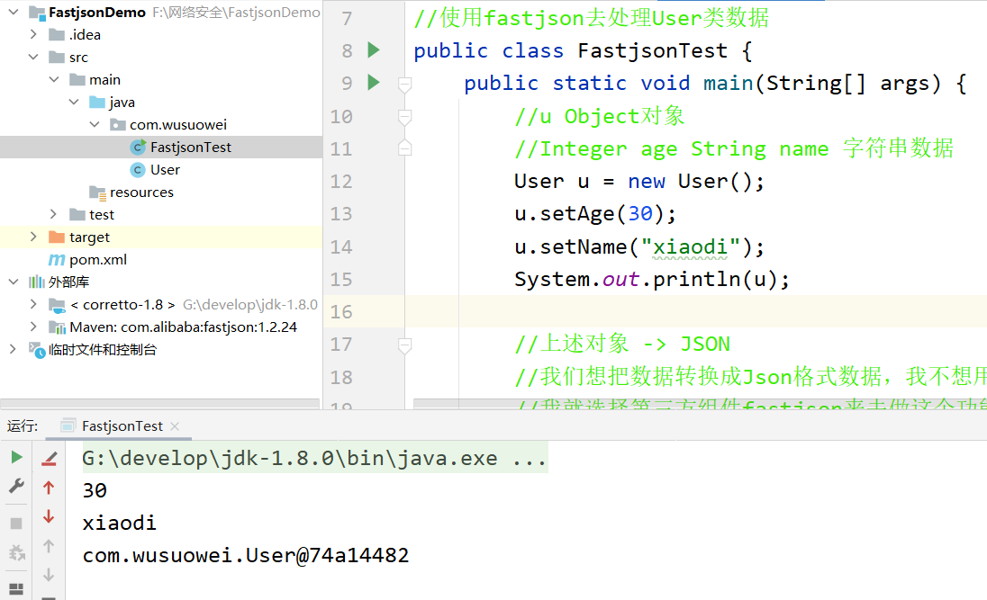Click project tree horizontal scrollbar
Image resolution: width=987 pixels, height=600 pixels.
coord(160,403)
